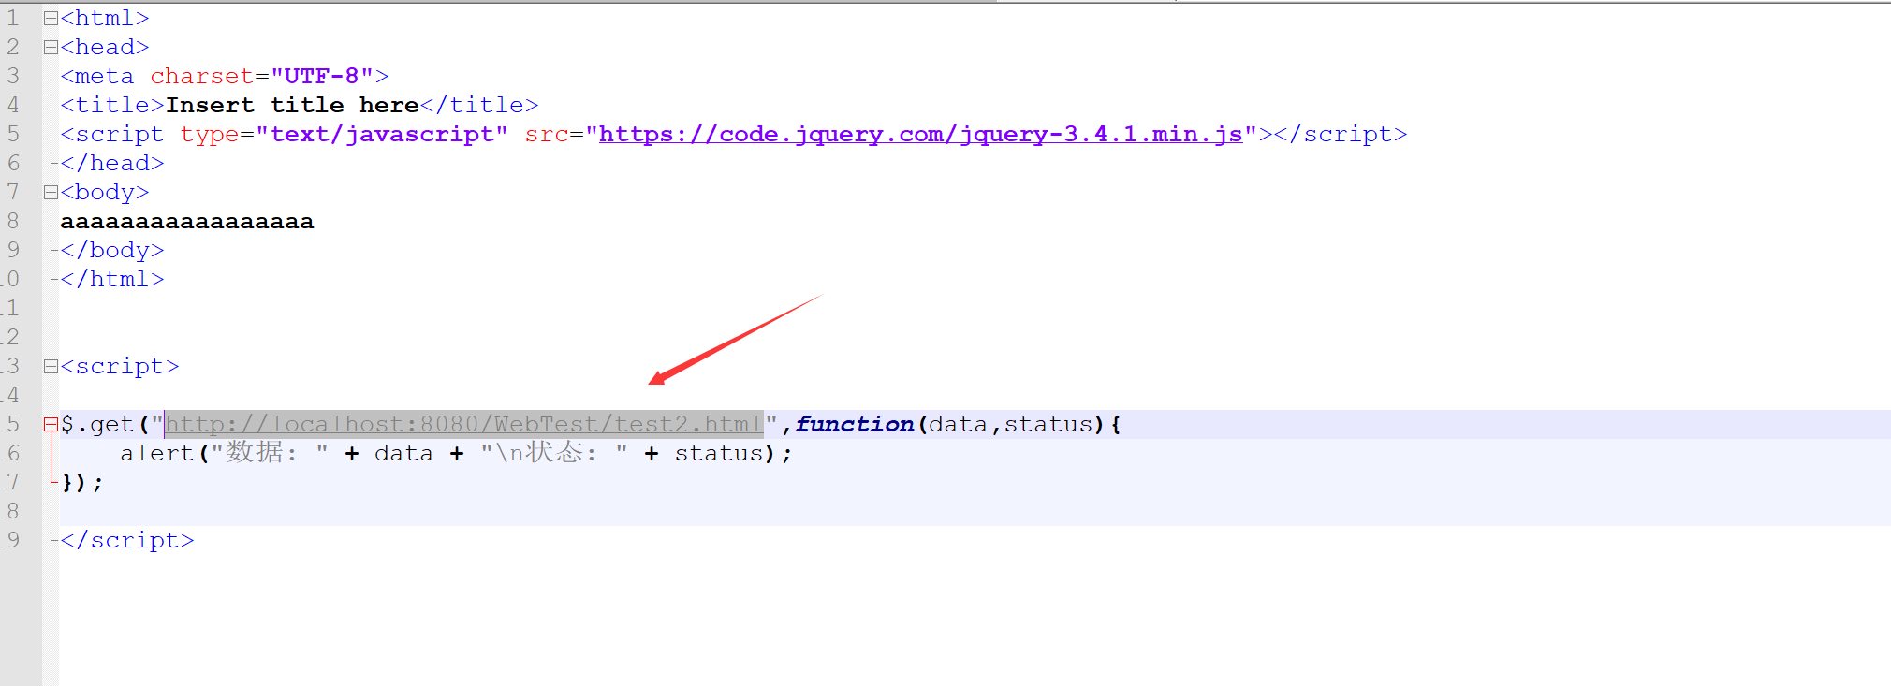Click the 'function' keyword
The height and width of the screenshot is (686, 1891).
tap(855, 425)
